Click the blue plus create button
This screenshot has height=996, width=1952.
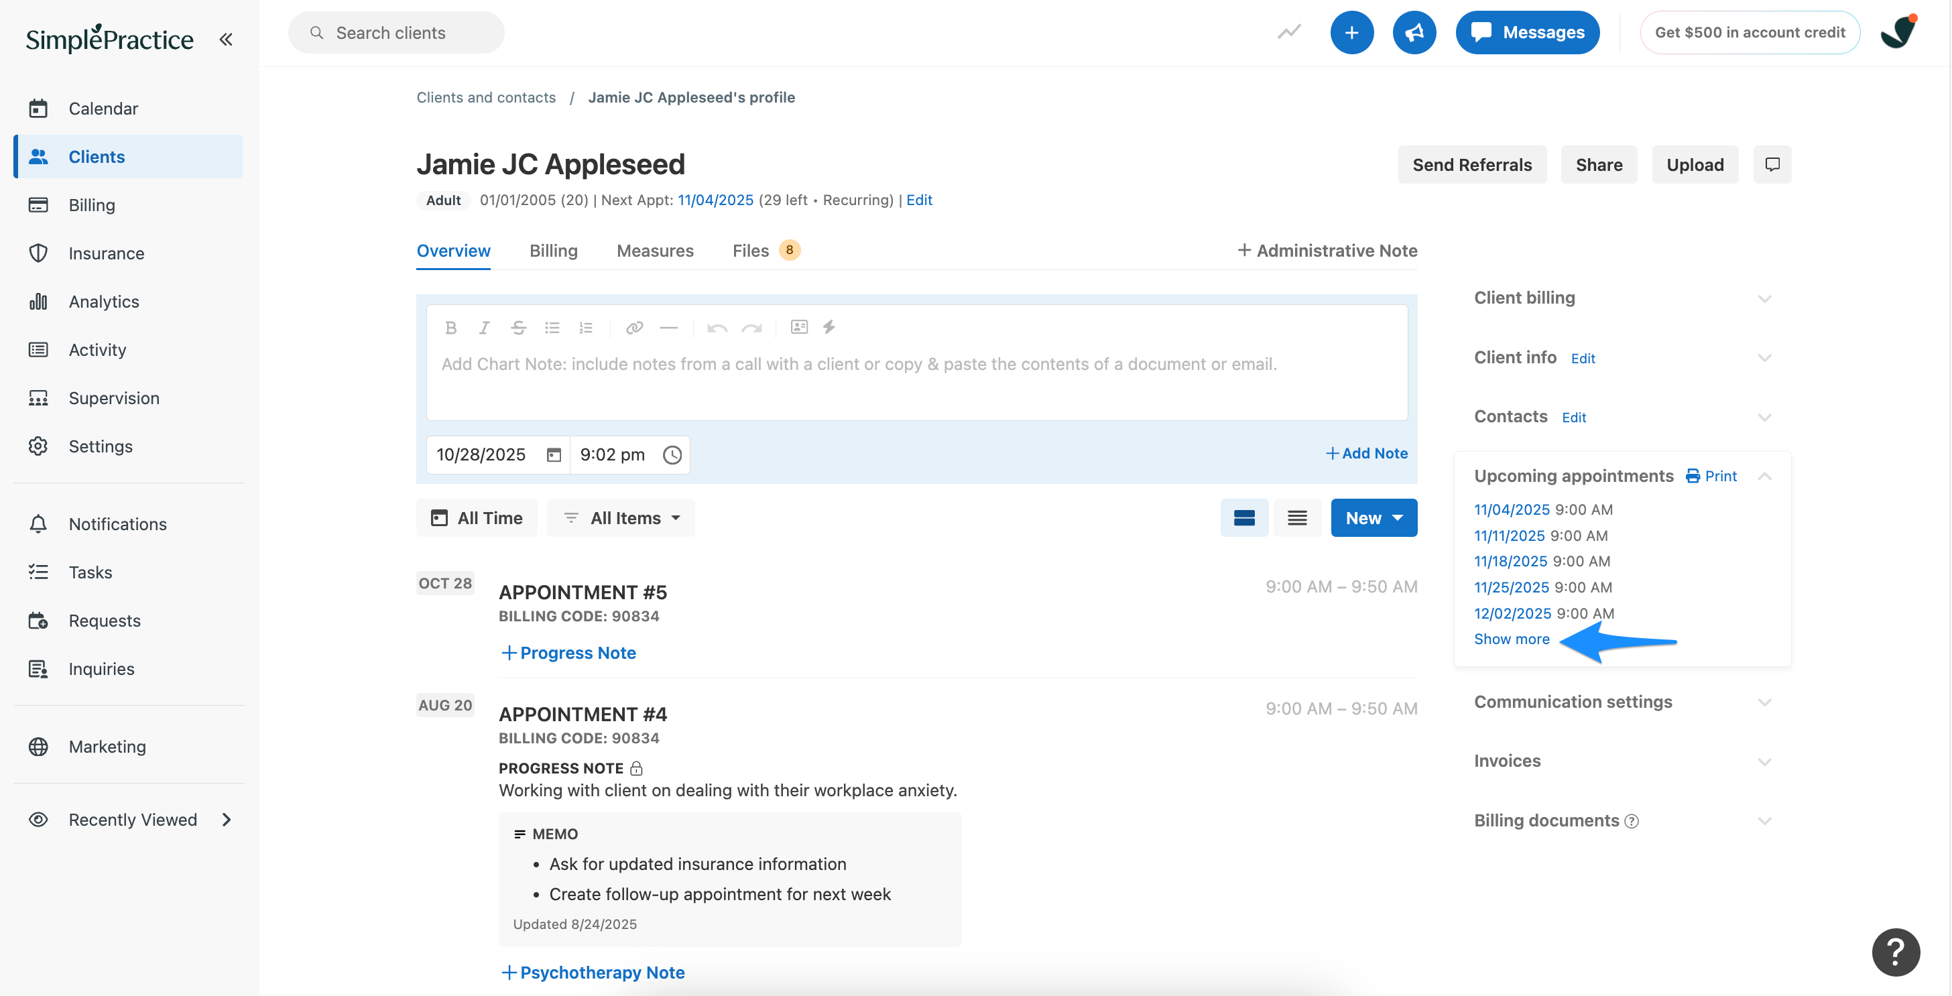point(1351,33)
